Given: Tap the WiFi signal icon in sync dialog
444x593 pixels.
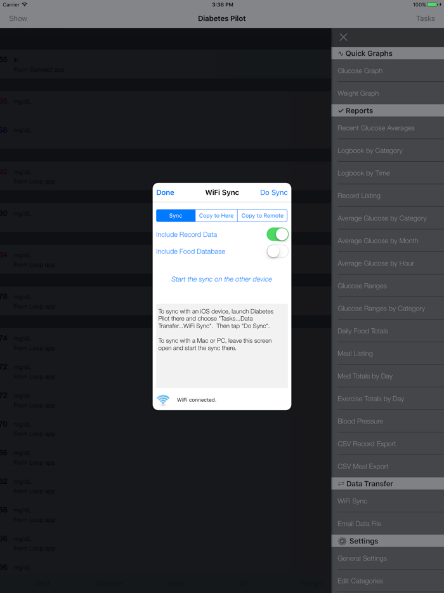Looking at the screenshot, I should pos(163,399).
